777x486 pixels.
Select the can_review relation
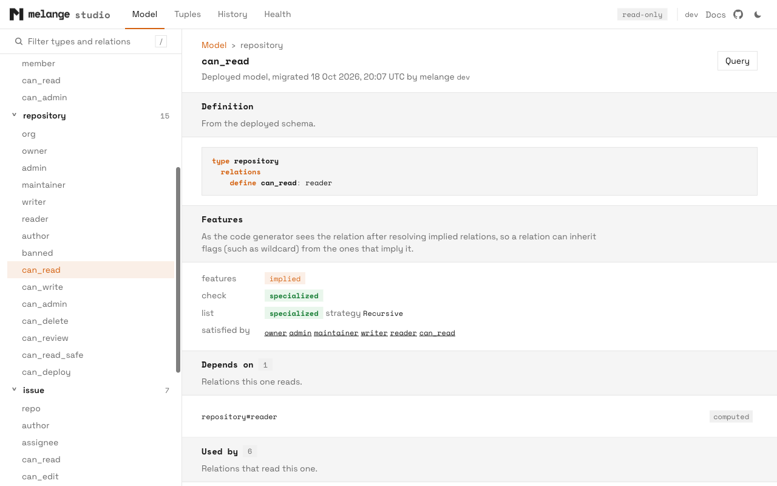[91, 338]
